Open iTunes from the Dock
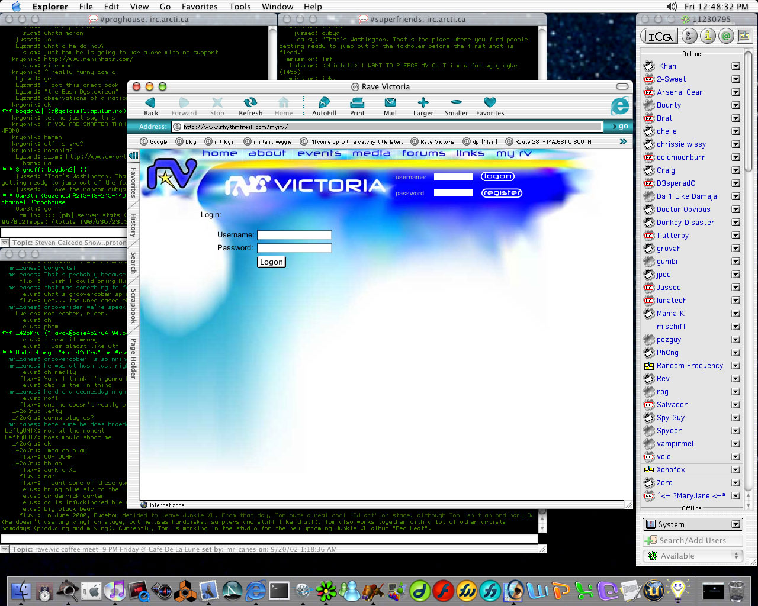The width and height of the screenshot is (758, 606). coord(115,590)
